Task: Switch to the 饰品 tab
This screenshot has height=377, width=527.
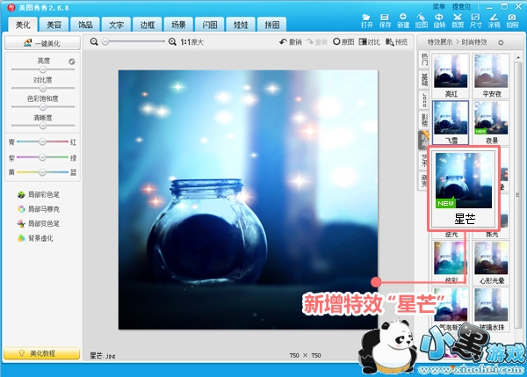Action: point(85,25)
